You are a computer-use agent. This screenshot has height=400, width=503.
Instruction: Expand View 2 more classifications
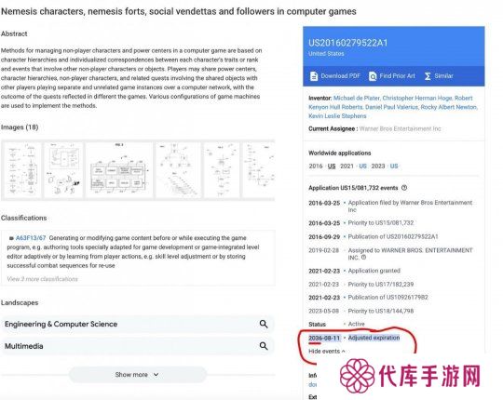[42, 279]
